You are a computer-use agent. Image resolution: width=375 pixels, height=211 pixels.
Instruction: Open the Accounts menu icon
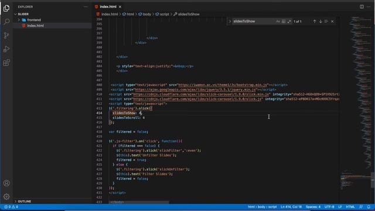[x=6, y=183]
